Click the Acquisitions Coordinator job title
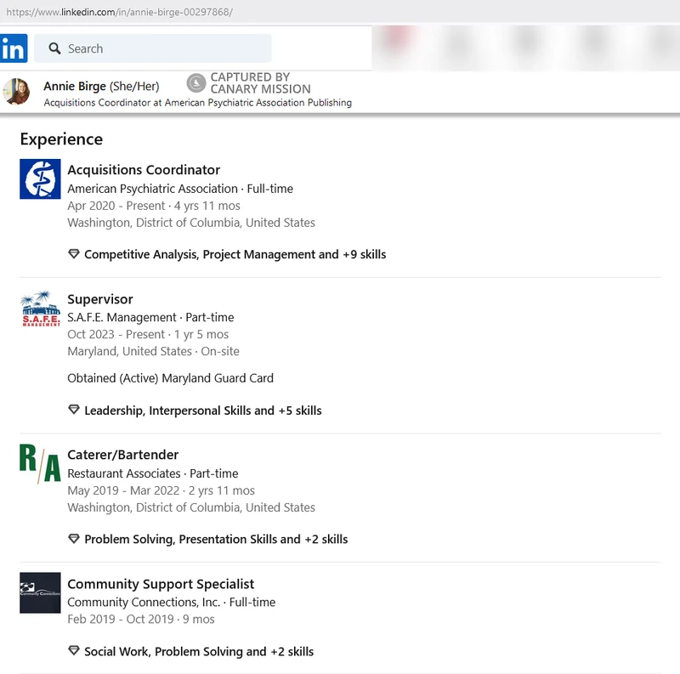Screen dimensions: 680x674 coord(144,170)
